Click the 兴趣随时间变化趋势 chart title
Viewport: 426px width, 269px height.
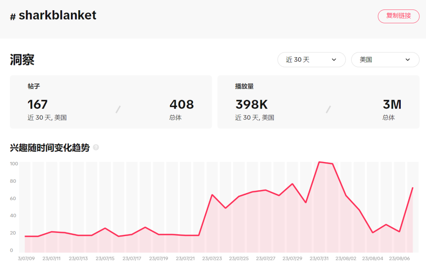[50, 148]
